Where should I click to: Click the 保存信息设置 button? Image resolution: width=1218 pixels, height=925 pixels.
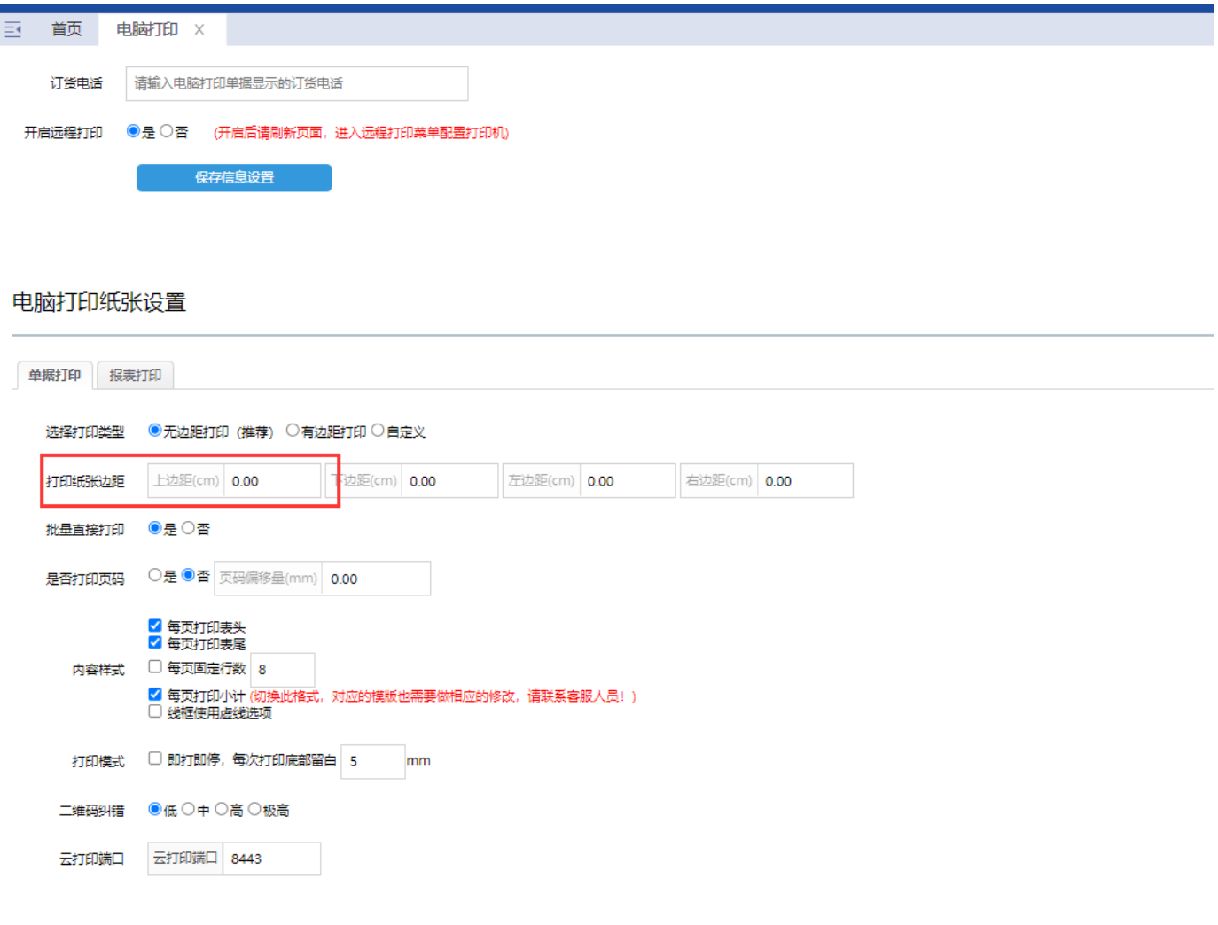pos(234,178)
